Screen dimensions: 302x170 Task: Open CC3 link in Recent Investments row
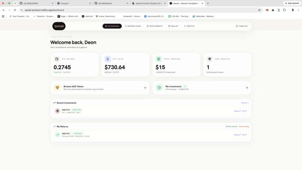coord(244,111)
